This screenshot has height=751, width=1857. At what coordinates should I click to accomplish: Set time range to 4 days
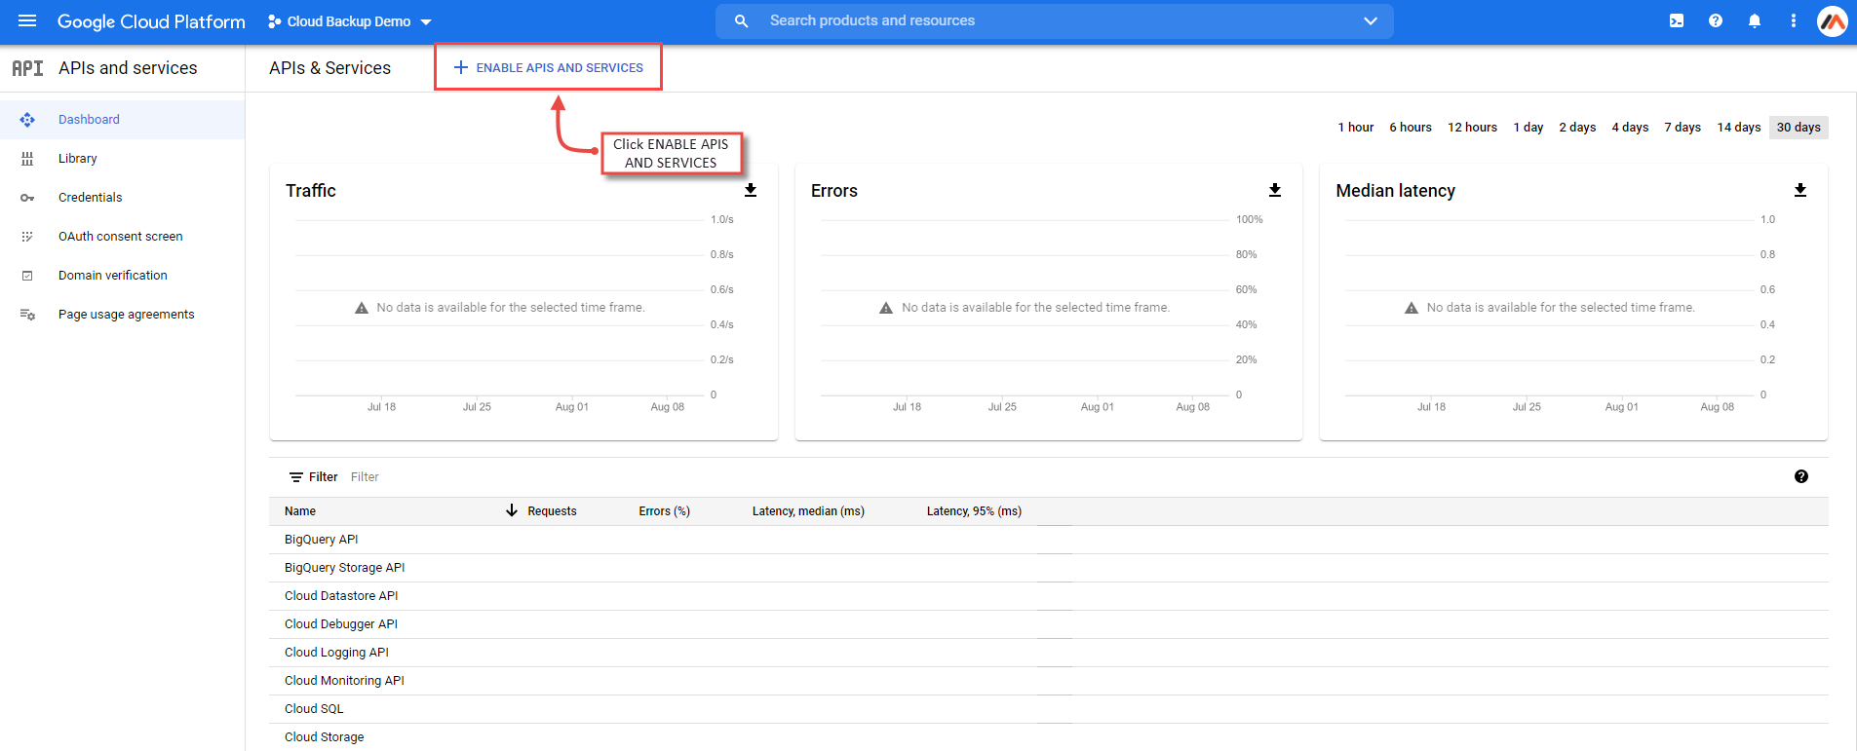click(x=1630, y=128)
